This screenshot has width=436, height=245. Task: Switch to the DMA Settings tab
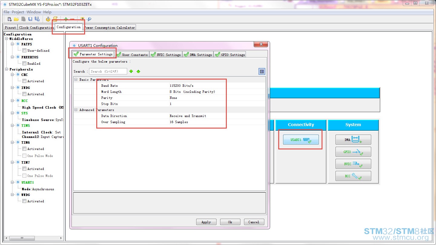tap(198, 54)
